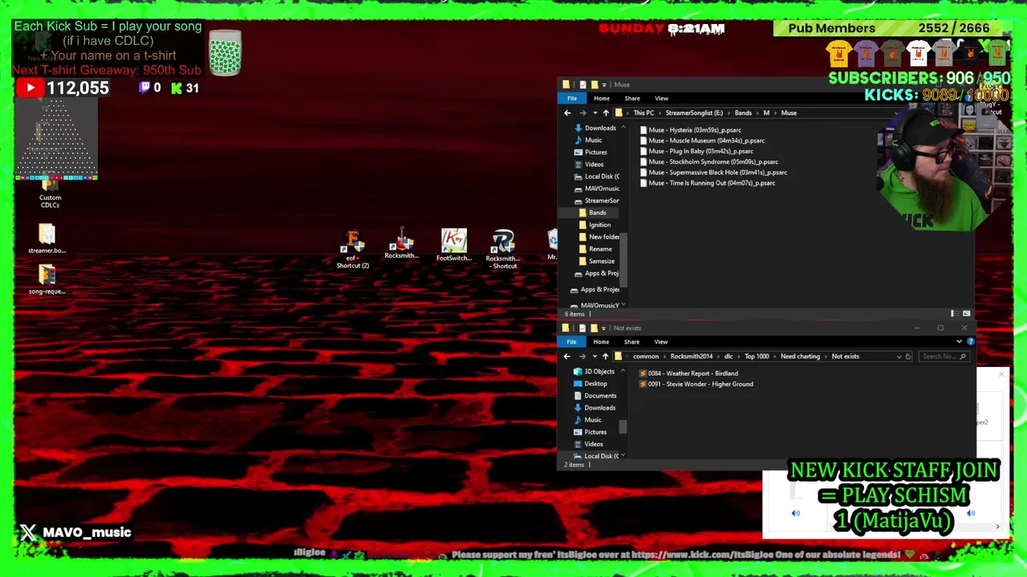Select Muse - Hysteria (03m59s)_p.psarc file

690,130
